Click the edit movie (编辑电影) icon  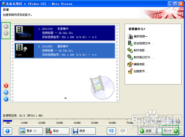tap(130, 64)
